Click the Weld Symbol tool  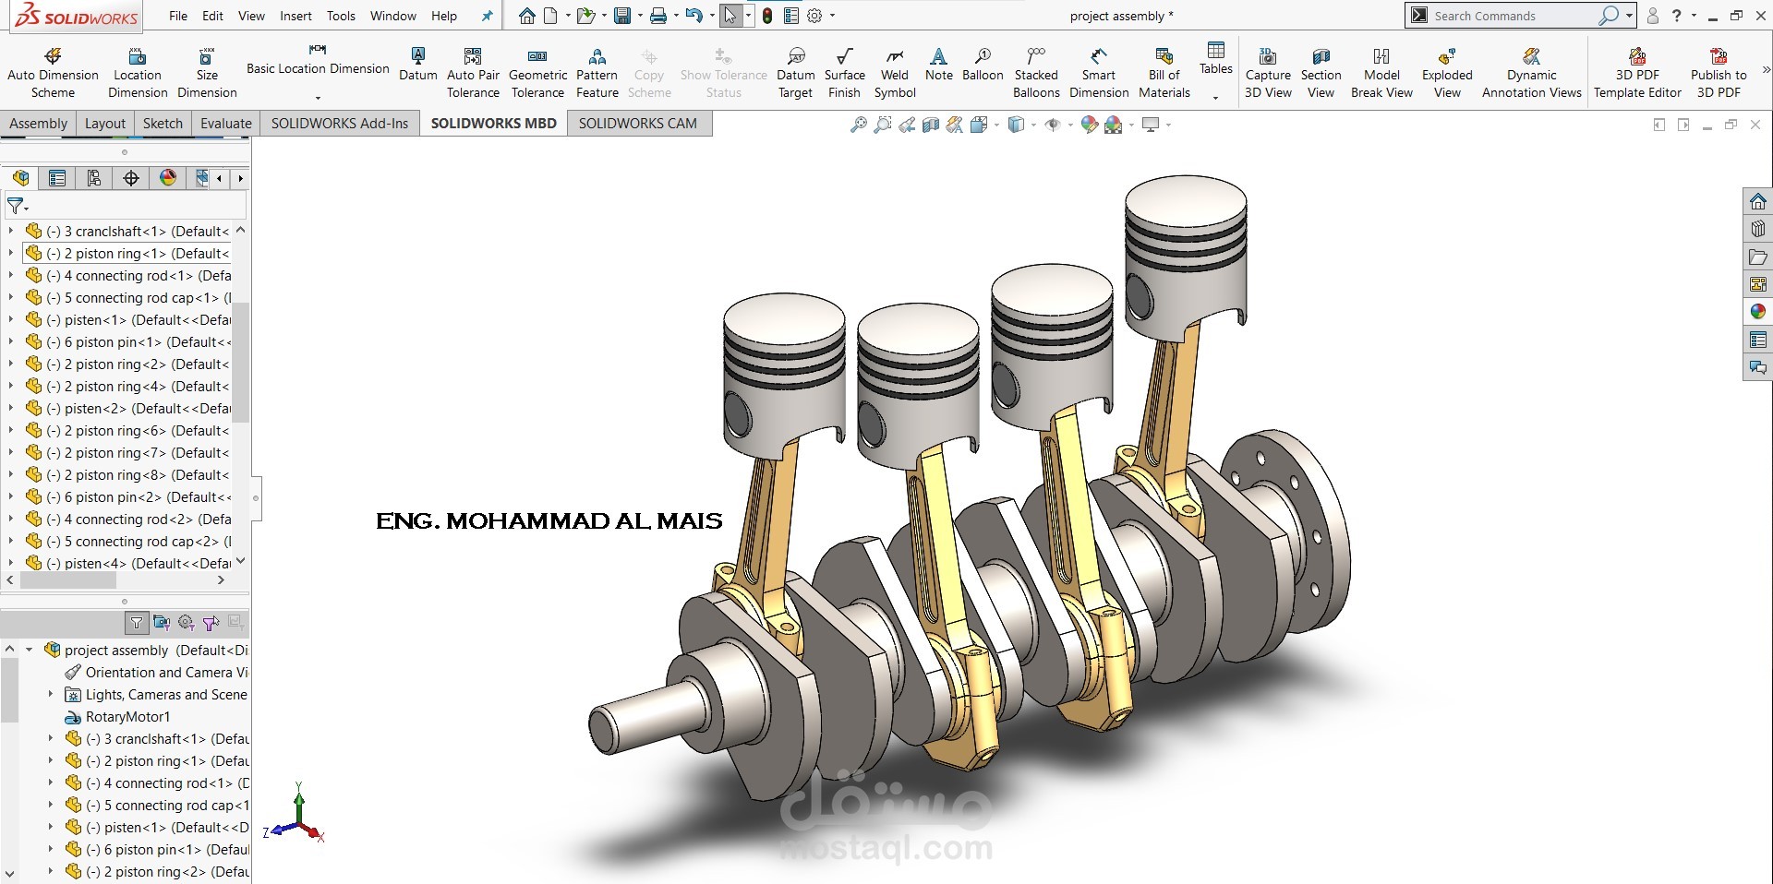click(x=893, y=69)
